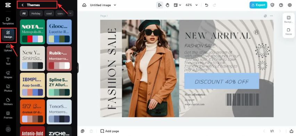
Task: Go to next page arrow
Action: (280, 131)
